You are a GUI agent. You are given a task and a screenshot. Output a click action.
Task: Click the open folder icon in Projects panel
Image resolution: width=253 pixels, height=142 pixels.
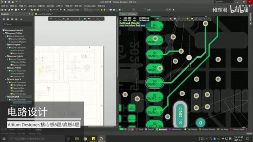click(12, 19)
